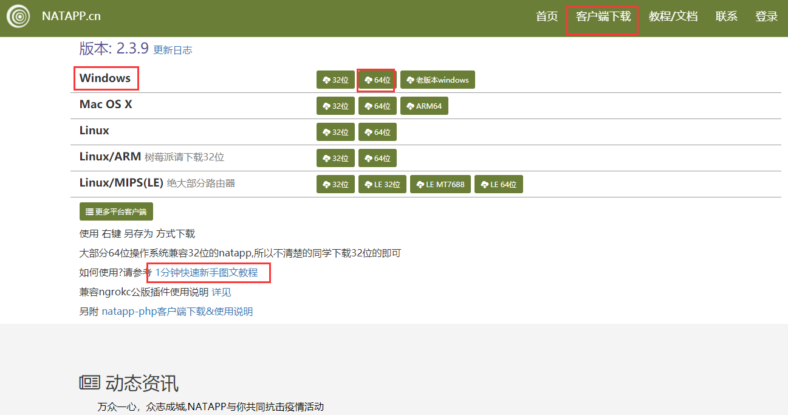This screenshot has height=415, width=788.
Task: Download the Mac OS X 64位 client
Action: [377, 106]
